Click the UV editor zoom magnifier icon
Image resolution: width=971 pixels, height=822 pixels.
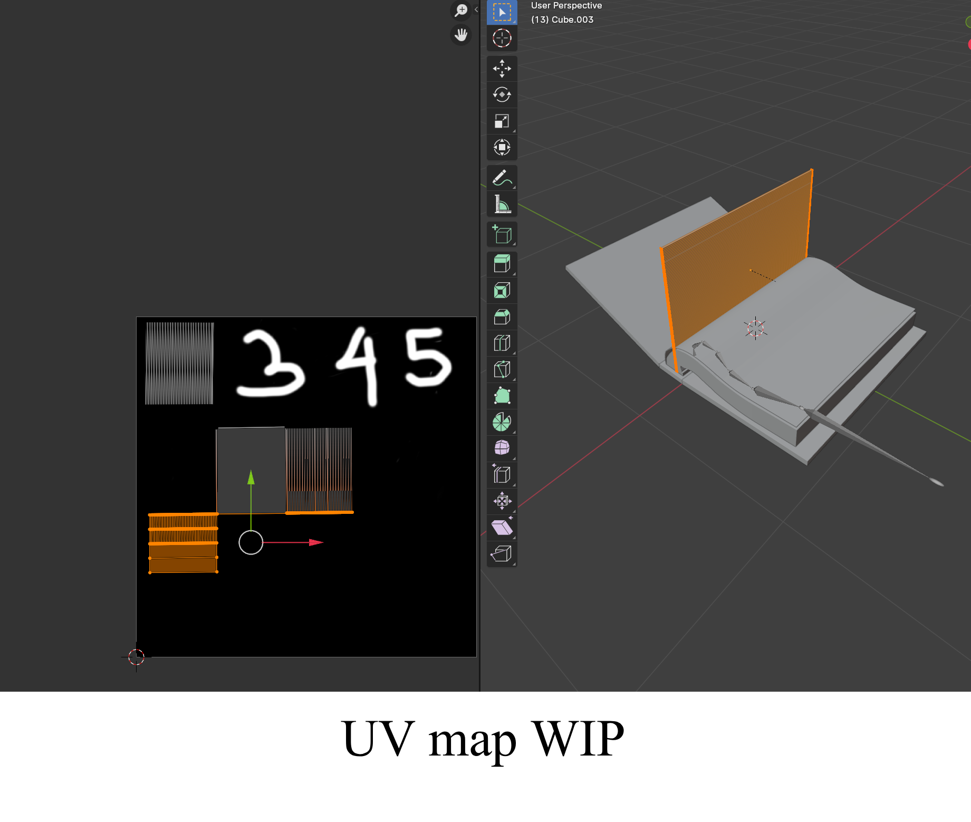(x=461, y=10)
